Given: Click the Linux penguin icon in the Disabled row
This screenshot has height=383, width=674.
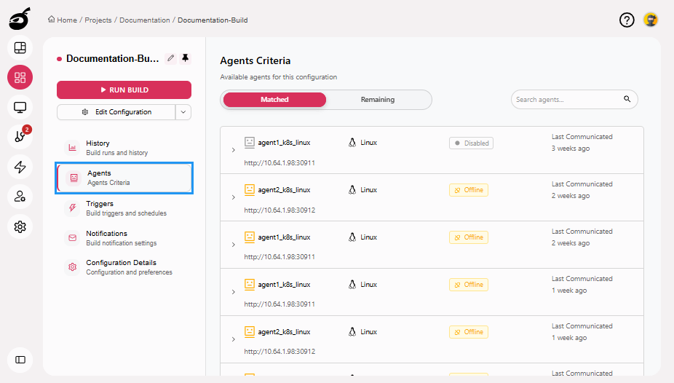Looking at the screenshot, I should coord(352,142).
